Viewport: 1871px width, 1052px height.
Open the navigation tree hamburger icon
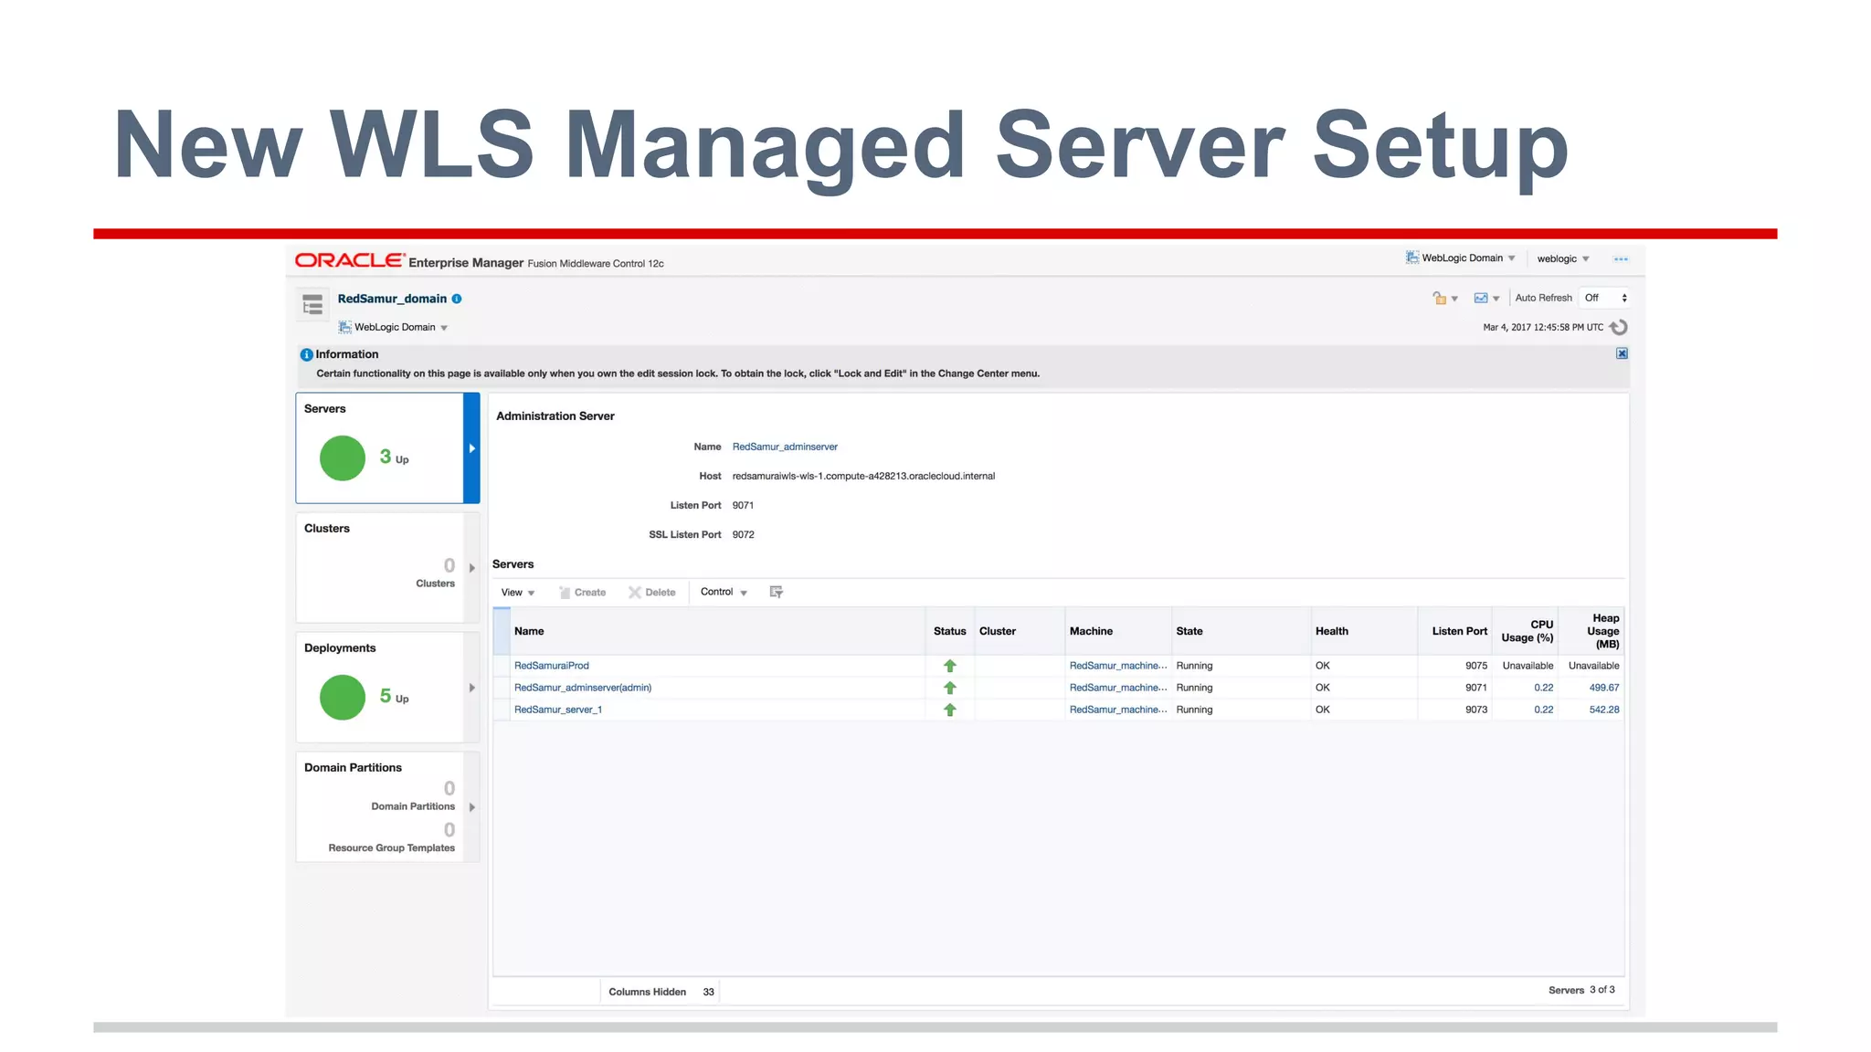click(312, 304)
